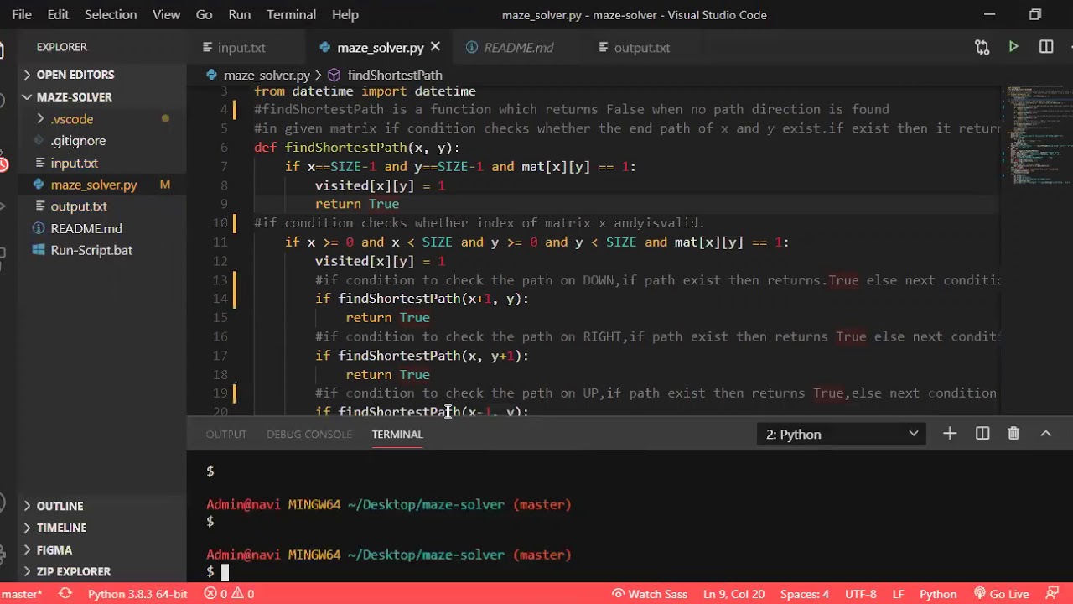Open the Help menu
The image size is (1073, 604).
[x=345, y=14]
